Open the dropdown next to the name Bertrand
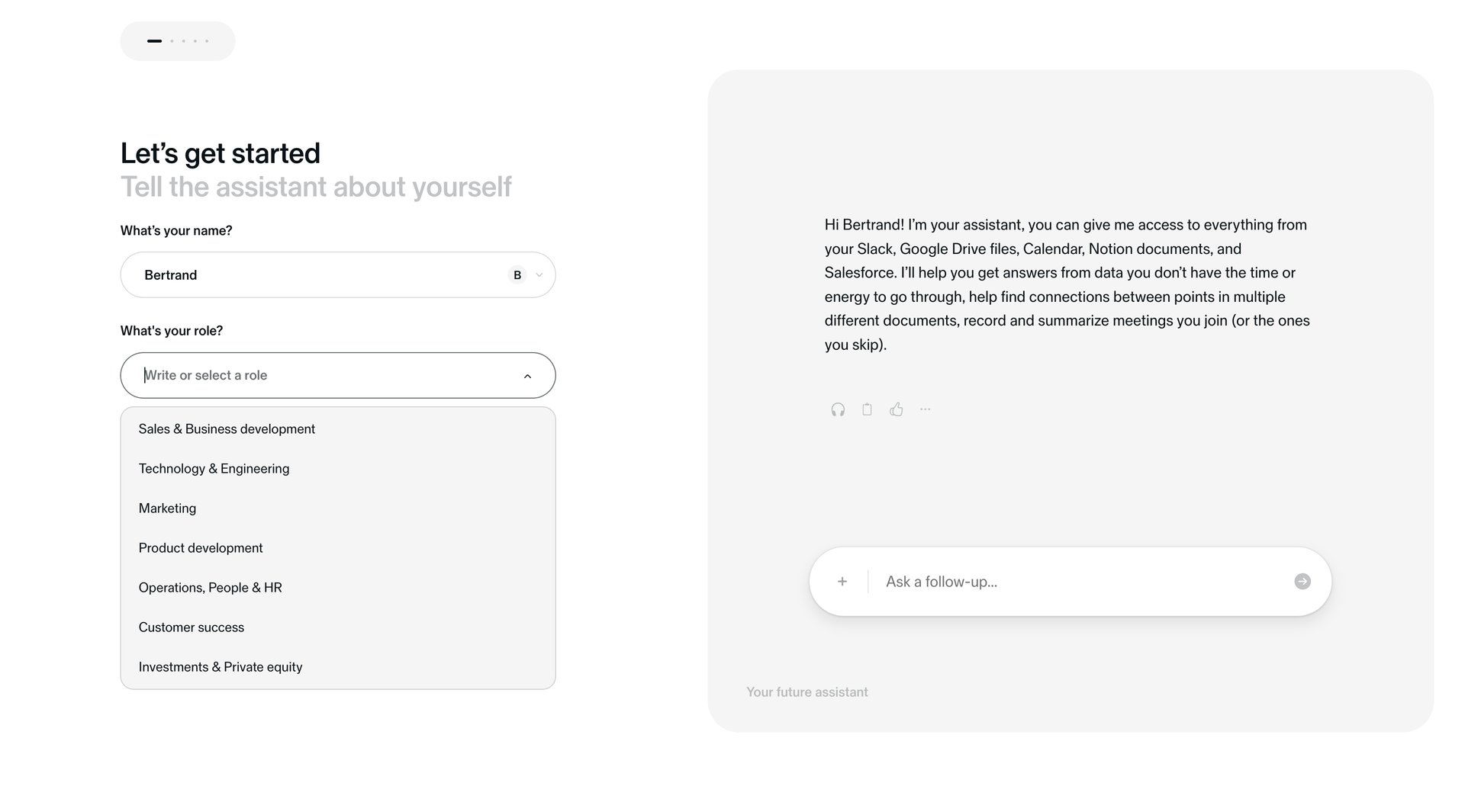1465x802 pixels. click(539, 274)
